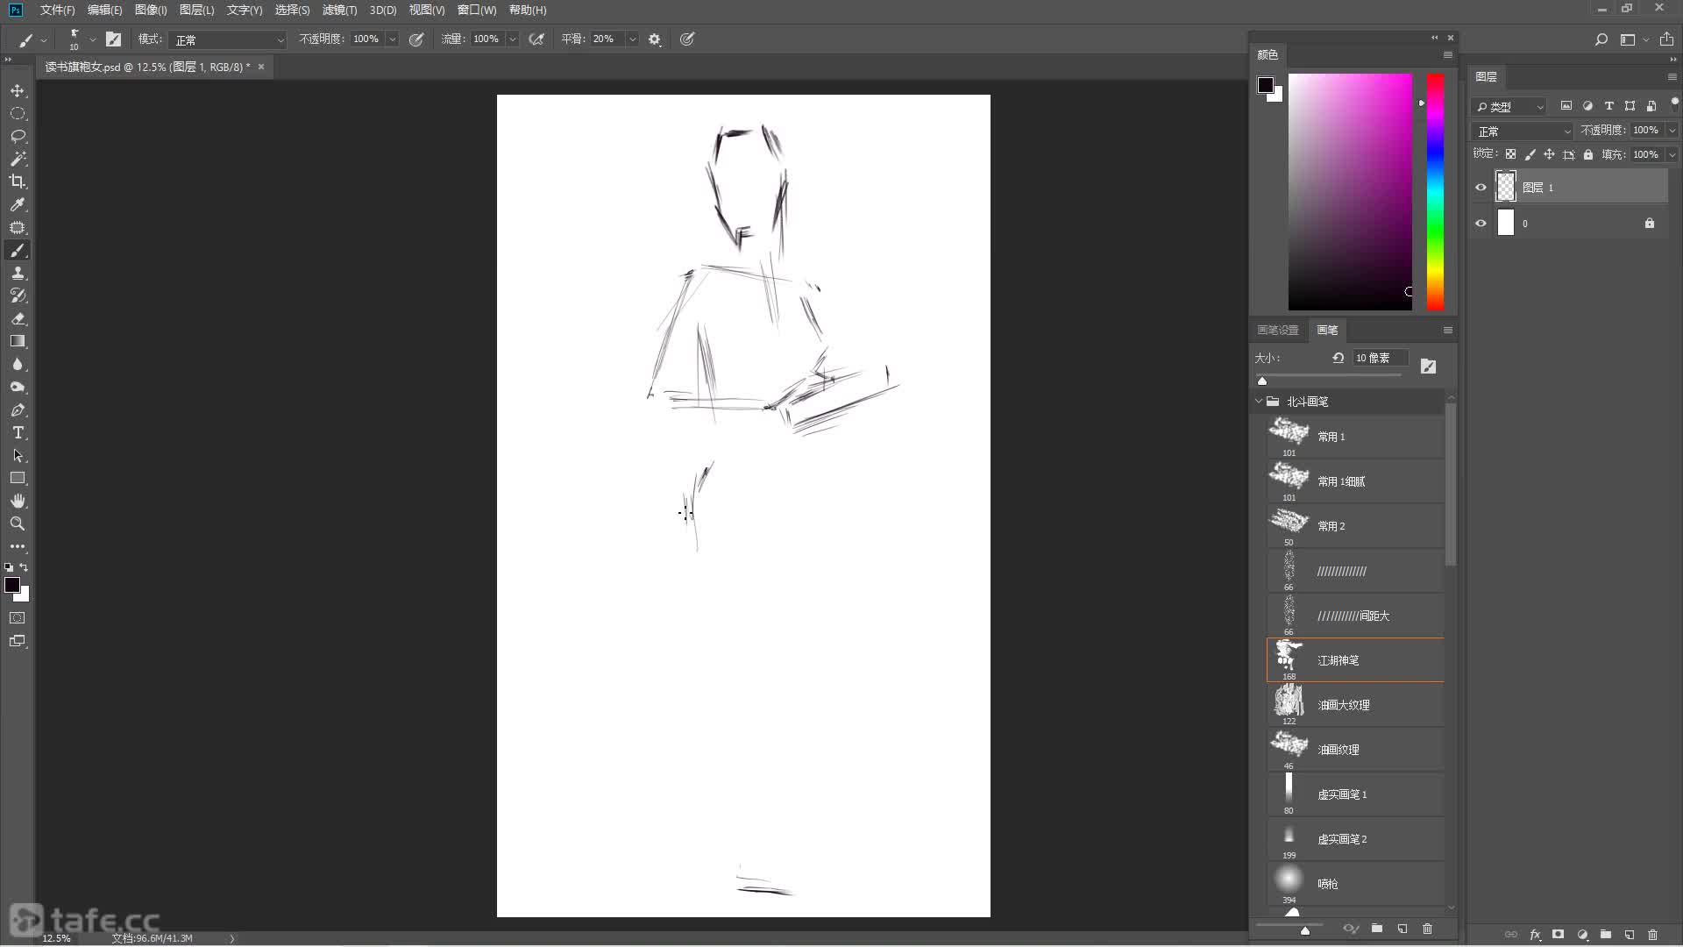This screenshot has width=1683, height=947.
Task: Select the Hand tool
Action: coord(18,502)
